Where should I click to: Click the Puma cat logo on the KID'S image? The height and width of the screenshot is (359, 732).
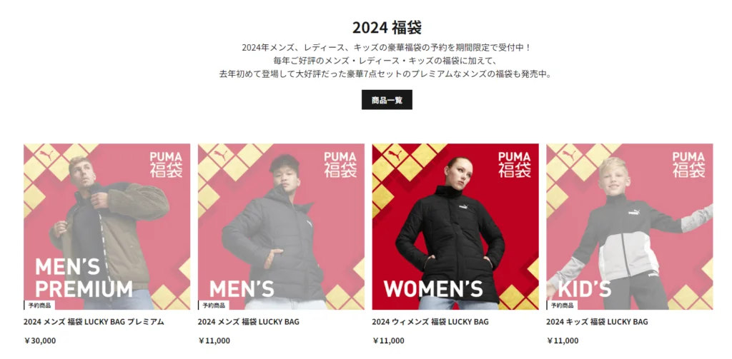tap(568, 156)
